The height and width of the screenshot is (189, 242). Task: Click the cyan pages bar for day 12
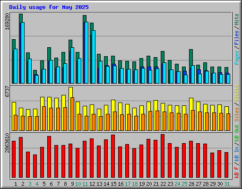(94, 57)
